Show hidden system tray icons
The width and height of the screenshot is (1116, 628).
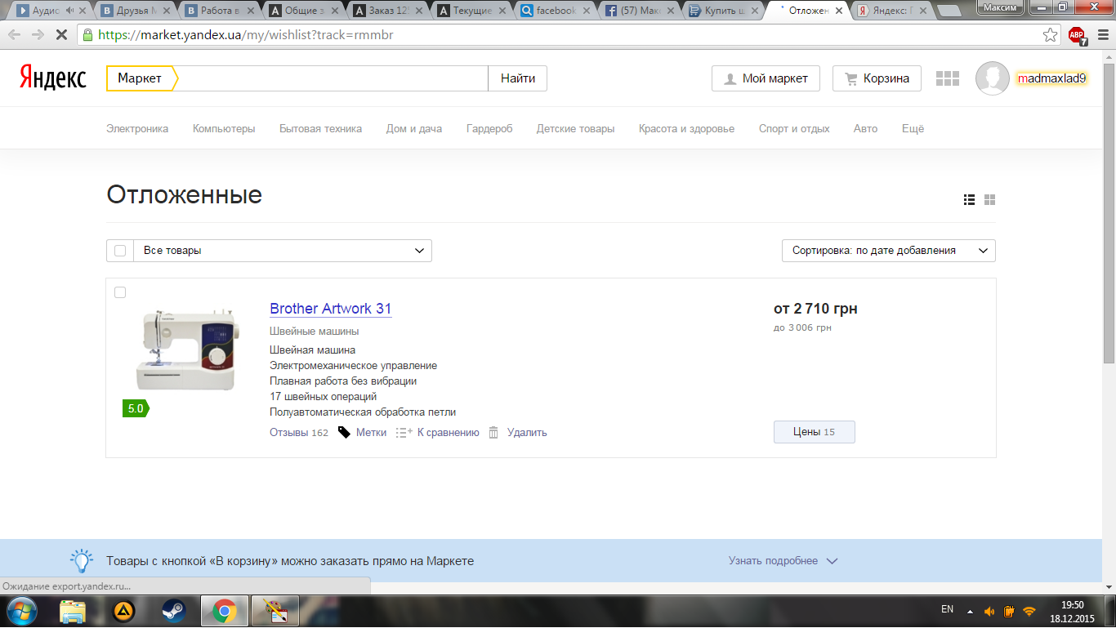point(970,611)
